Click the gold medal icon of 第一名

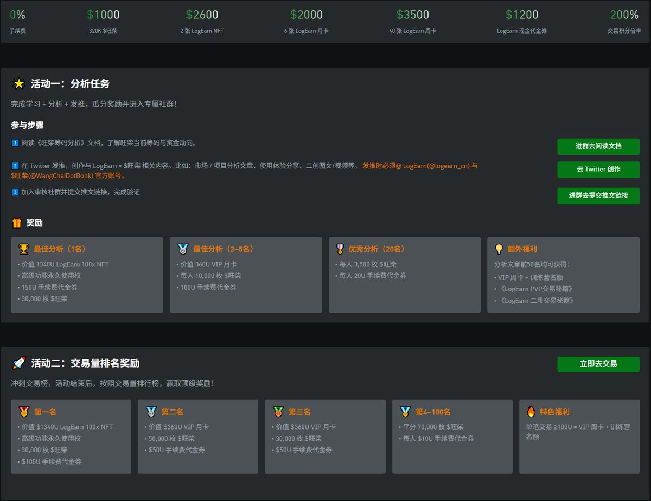tap(24, 412)
